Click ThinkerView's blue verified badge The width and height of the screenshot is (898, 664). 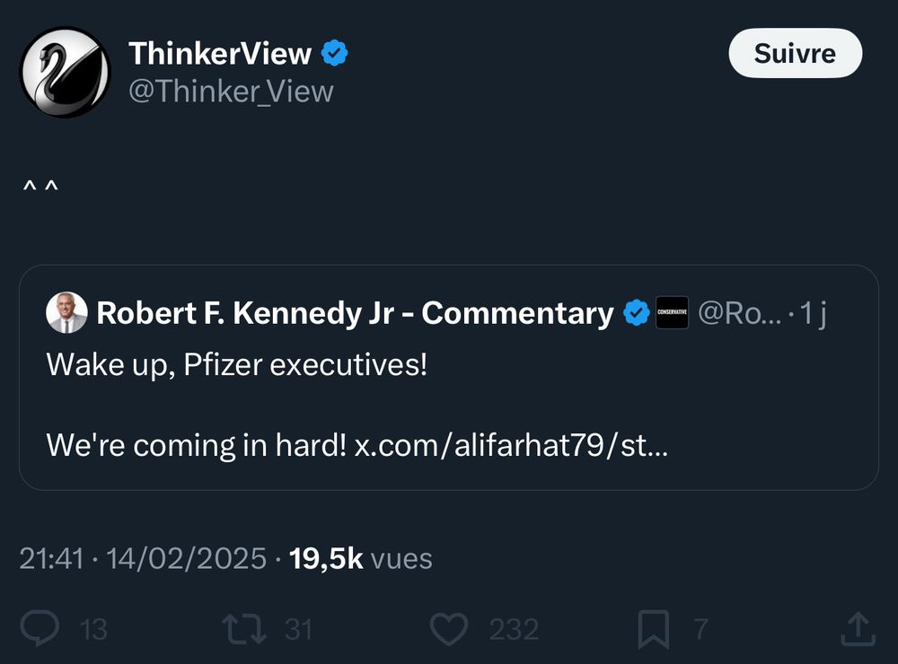click(x=335, y=54)
